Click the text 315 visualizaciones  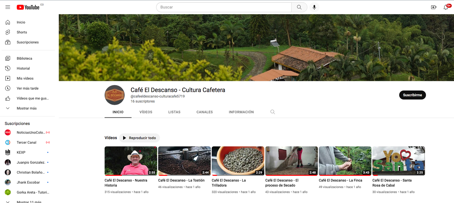[118, 192]
